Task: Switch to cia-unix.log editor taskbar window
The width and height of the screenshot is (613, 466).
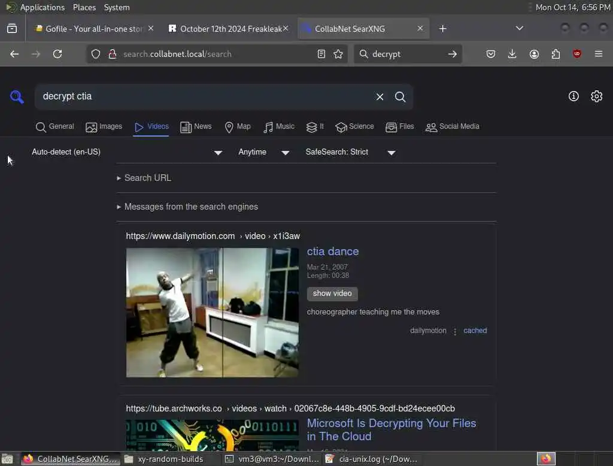Action: click(371, 459)
